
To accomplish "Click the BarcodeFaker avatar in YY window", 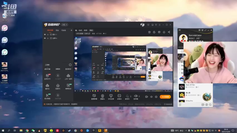I will coord(183,38).
